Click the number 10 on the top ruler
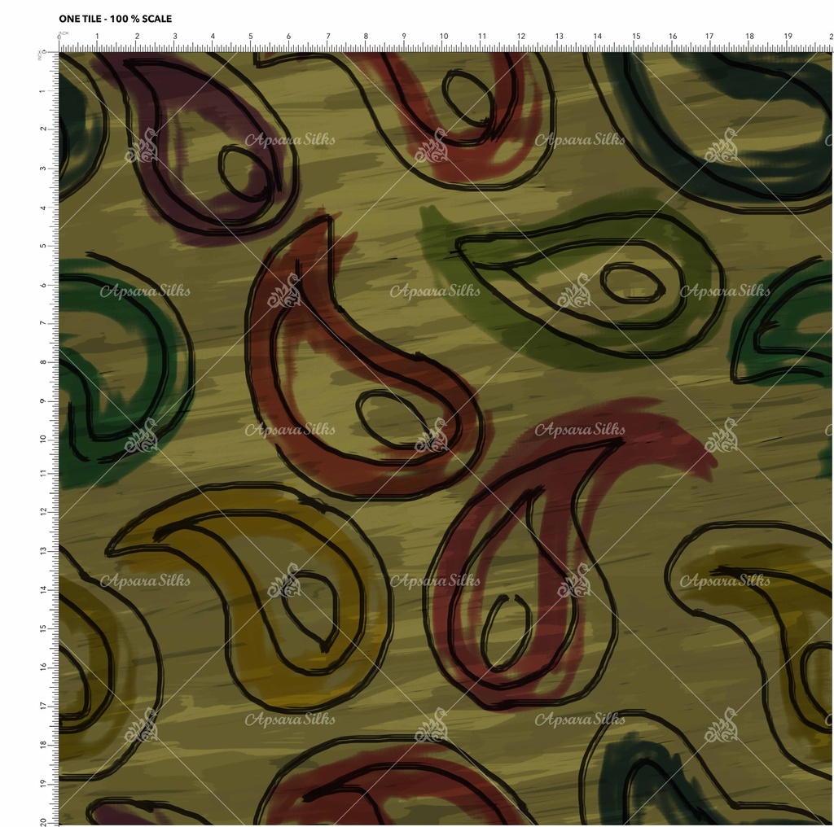 coord(444,37)
